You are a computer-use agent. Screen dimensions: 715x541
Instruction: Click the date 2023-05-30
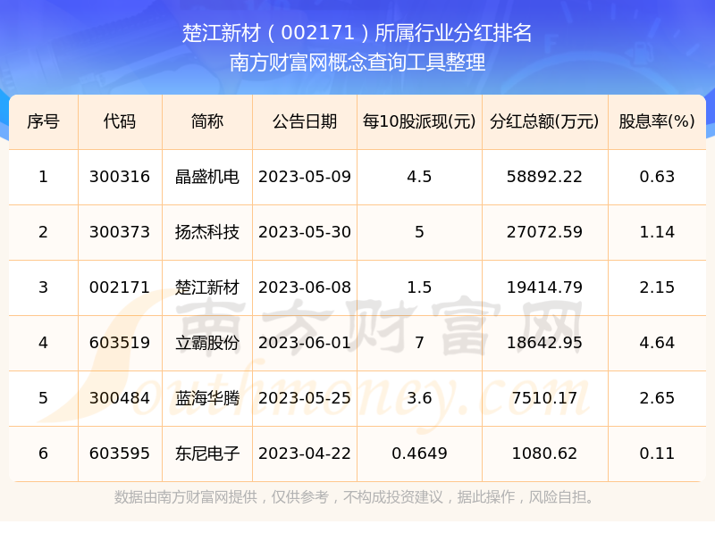click(305, 232)
